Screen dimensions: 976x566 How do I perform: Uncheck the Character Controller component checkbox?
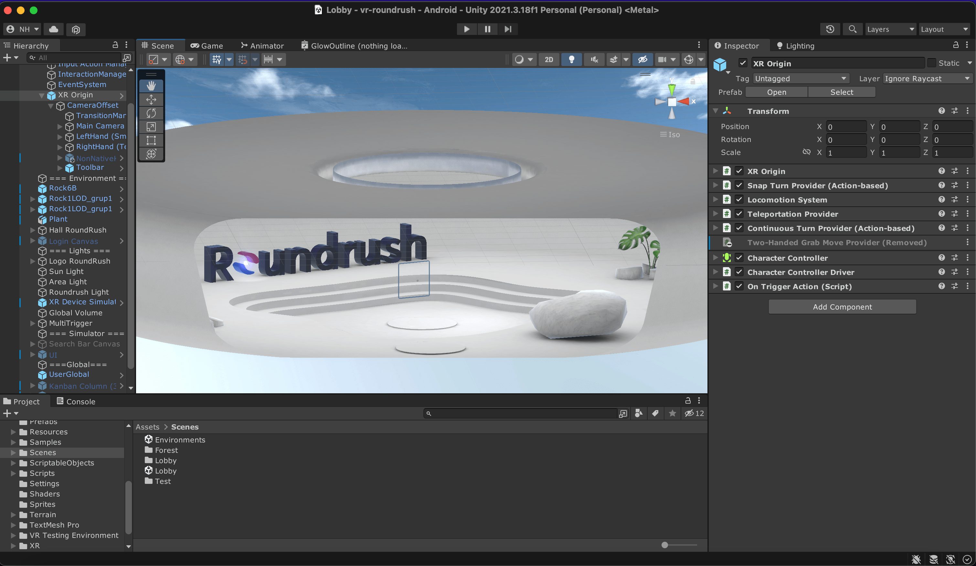[x=739, y=258]
